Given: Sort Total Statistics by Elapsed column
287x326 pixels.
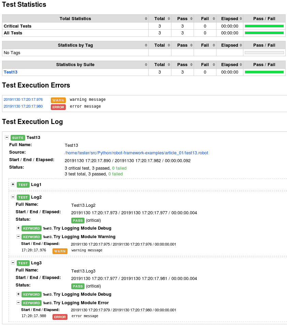Looking at the screenshot, I should (x=241, y=19).
